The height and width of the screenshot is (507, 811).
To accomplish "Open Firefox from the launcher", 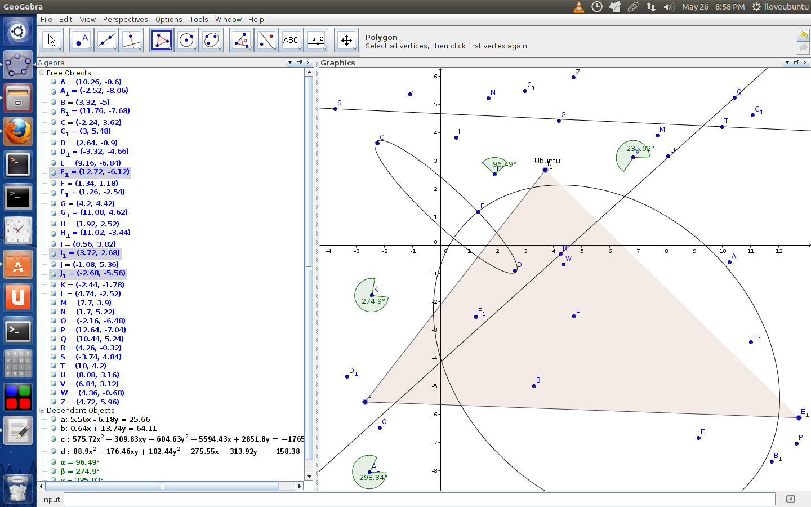I will pyautogui.click(x=18, y=131).
